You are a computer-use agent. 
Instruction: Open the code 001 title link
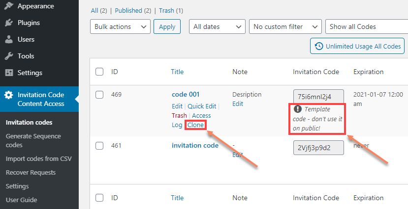coord(186,94)
